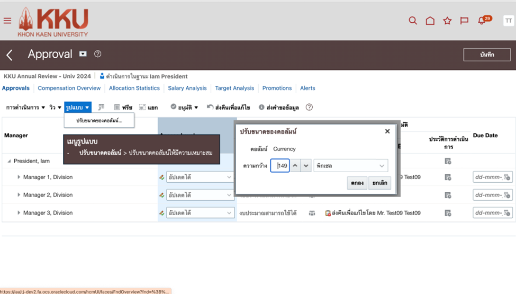Open the Home icon in header
The image size is (516, 294).
point(430,21)
